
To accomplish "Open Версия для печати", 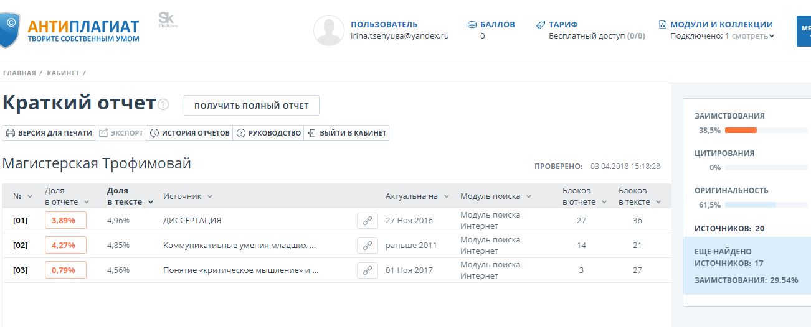I will [49, 133].
